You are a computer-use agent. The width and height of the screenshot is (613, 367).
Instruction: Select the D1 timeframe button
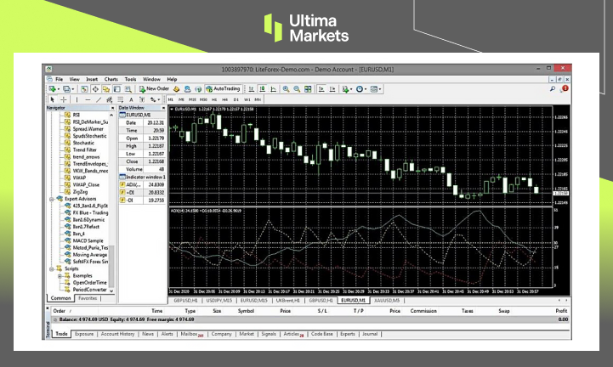point(236,99)
